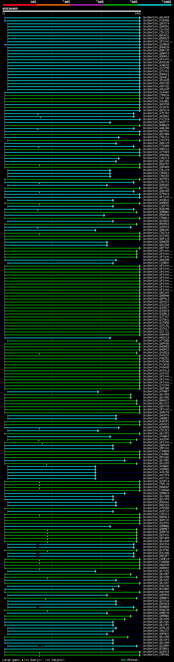The width and height of the screenshot is (174, 662).
Task: Select hit label UniRef100_A4SB22
Action: tap(156, 200)
